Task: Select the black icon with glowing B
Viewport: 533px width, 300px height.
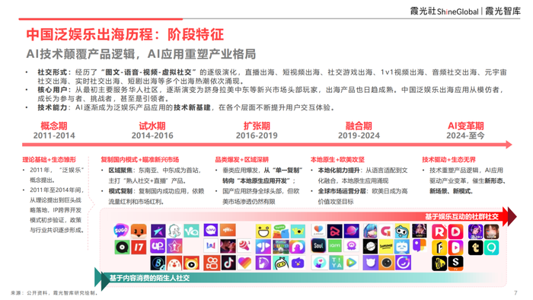Action: pos(158,263)
